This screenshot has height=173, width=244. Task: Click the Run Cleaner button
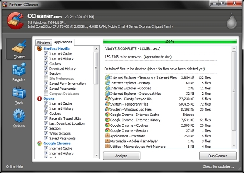(218, 156)
